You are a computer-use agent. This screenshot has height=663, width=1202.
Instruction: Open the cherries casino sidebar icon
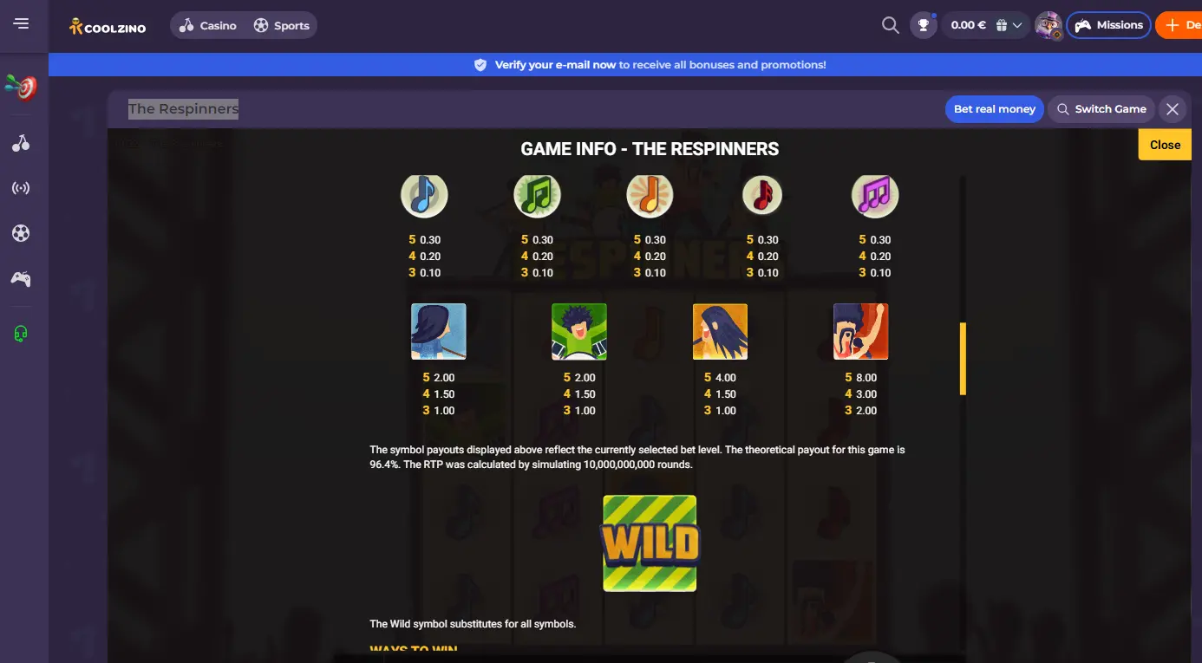(22, 143)
